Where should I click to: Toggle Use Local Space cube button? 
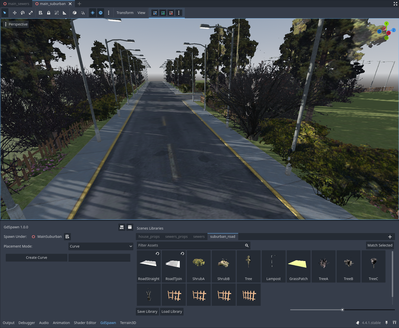(x=75, y=13)
